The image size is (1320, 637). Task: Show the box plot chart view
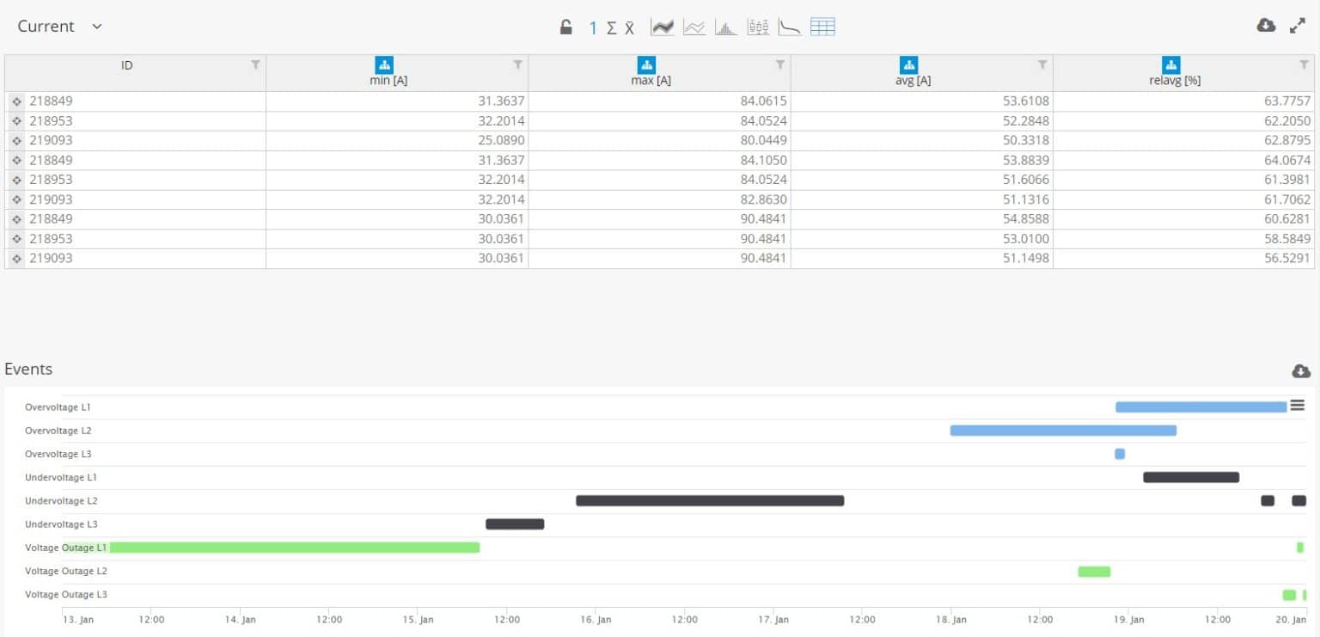pyautogui.click(x=758, y=28)
